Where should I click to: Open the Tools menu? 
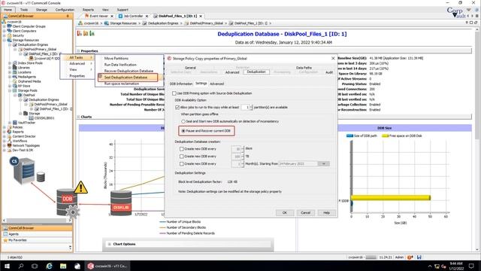[x=24, y=10]
